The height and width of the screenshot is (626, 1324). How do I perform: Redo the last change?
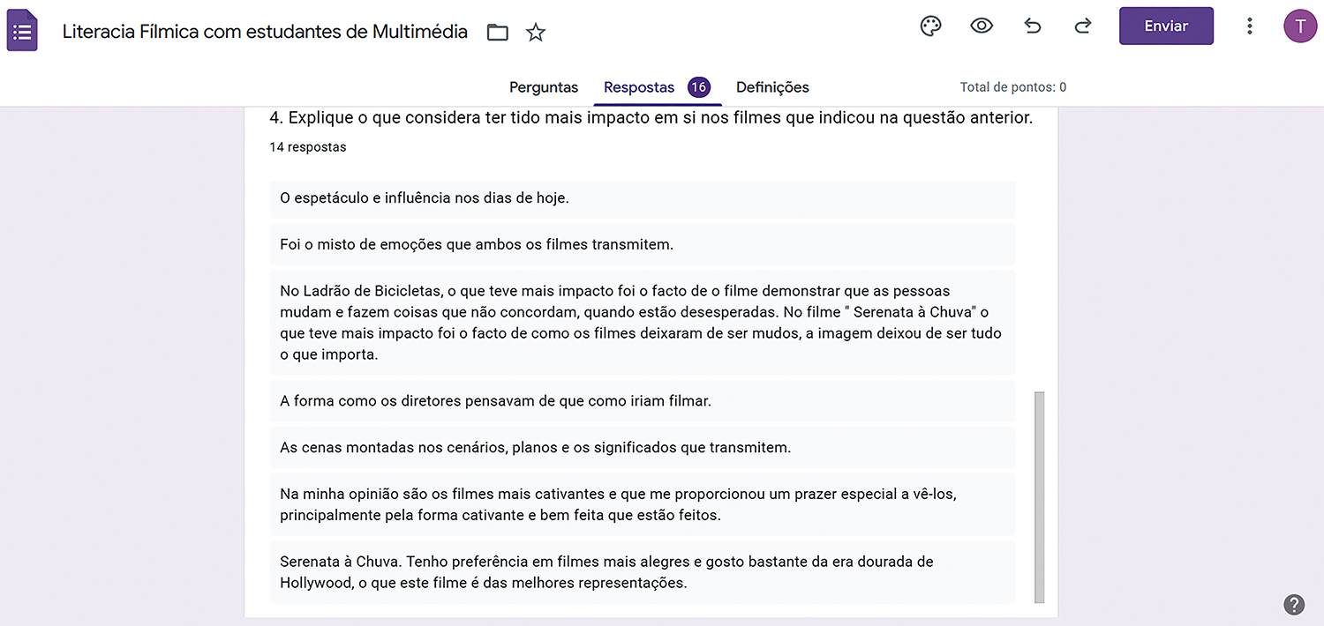pyautogui.click(x=1083, y=26)
